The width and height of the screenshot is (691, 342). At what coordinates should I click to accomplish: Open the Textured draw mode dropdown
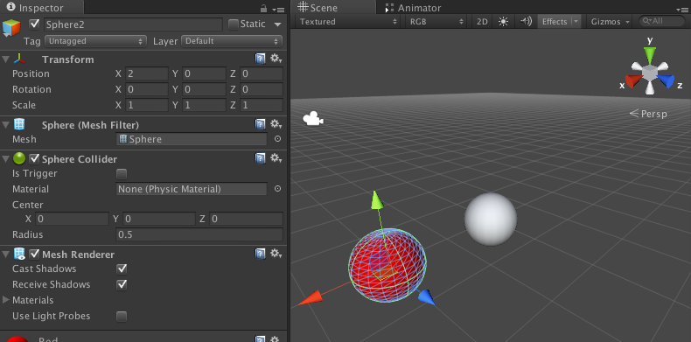[348, 22]
